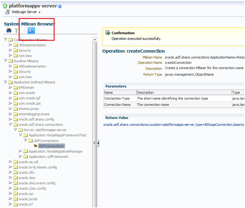245x208 pixels.
Task: Click the green up arrow status icon
Action: click(5, 6)
